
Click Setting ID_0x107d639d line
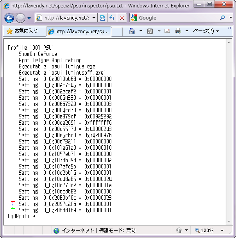pos(65,160)
